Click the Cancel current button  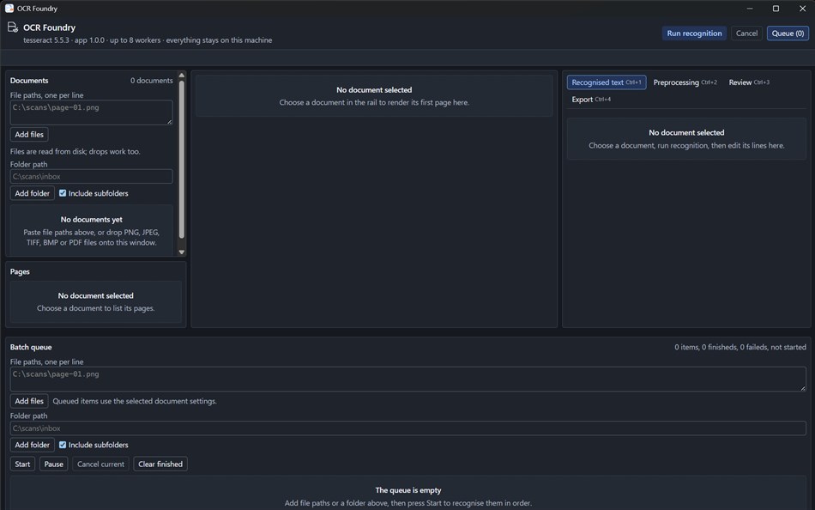[101, 464]
